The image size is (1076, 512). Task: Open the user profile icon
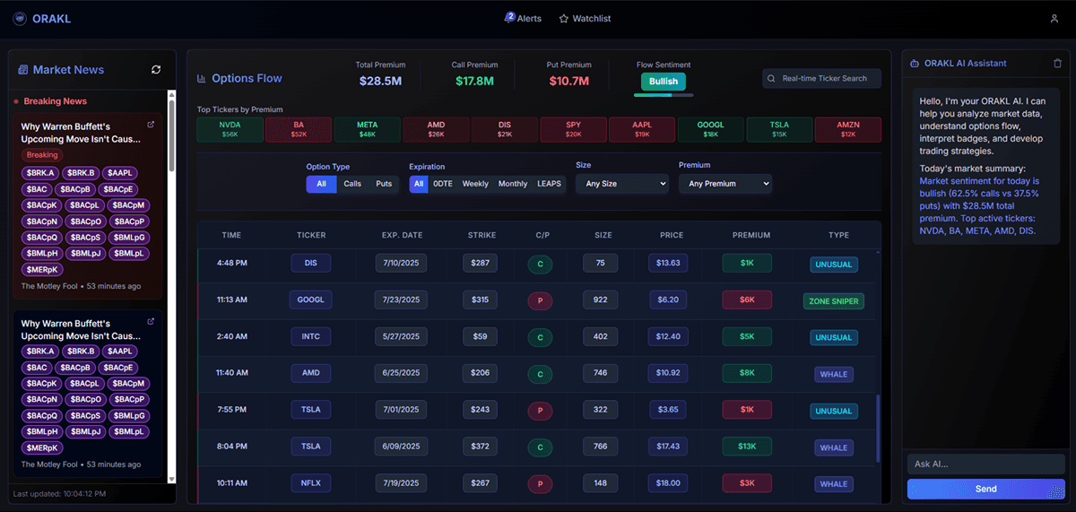pos(1054,19)
